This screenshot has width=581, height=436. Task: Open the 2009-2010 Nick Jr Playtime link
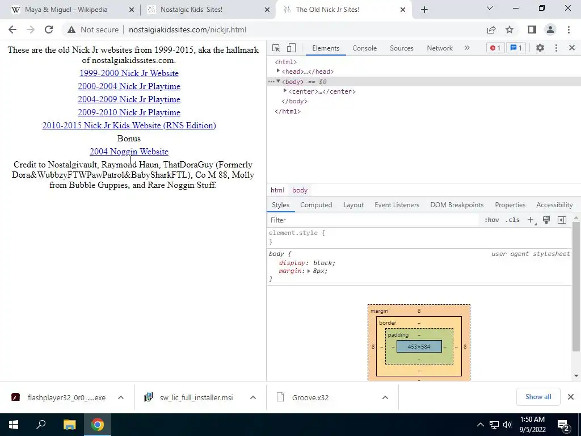129,112
